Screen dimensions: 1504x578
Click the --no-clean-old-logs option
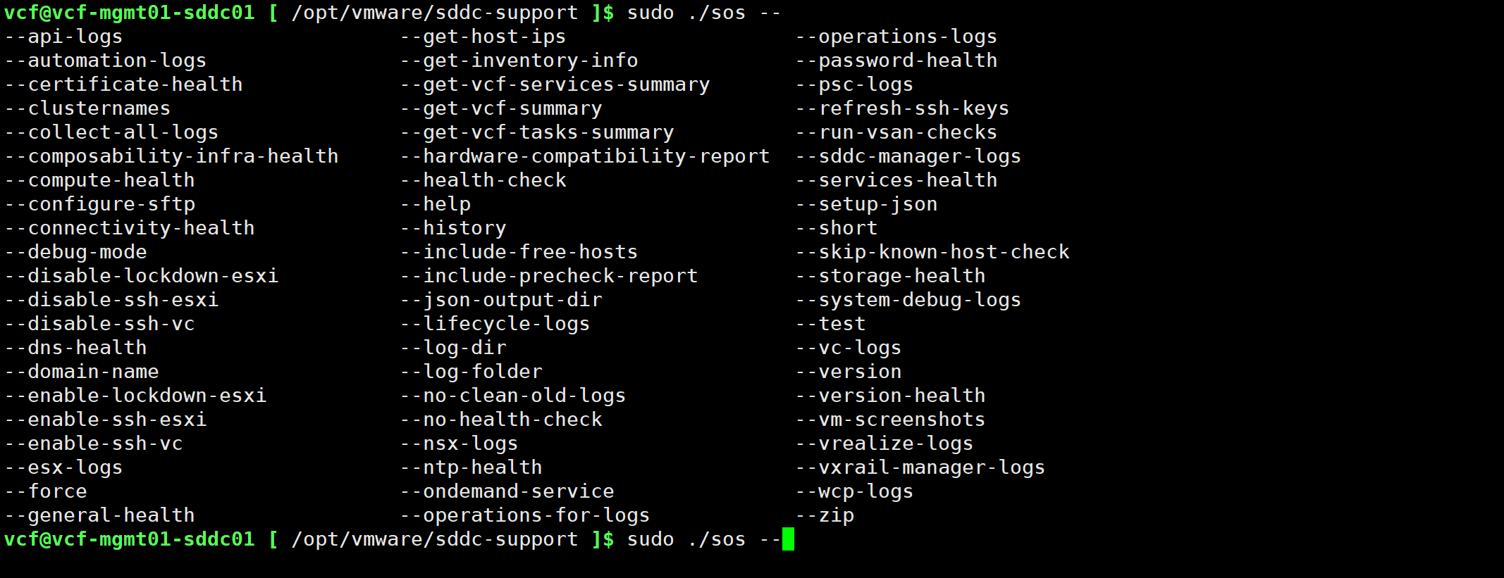click(x=513, y=396)
